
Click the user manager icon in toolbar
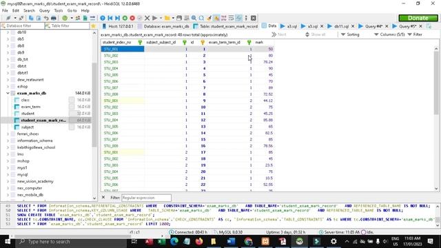tap(78, 18)
